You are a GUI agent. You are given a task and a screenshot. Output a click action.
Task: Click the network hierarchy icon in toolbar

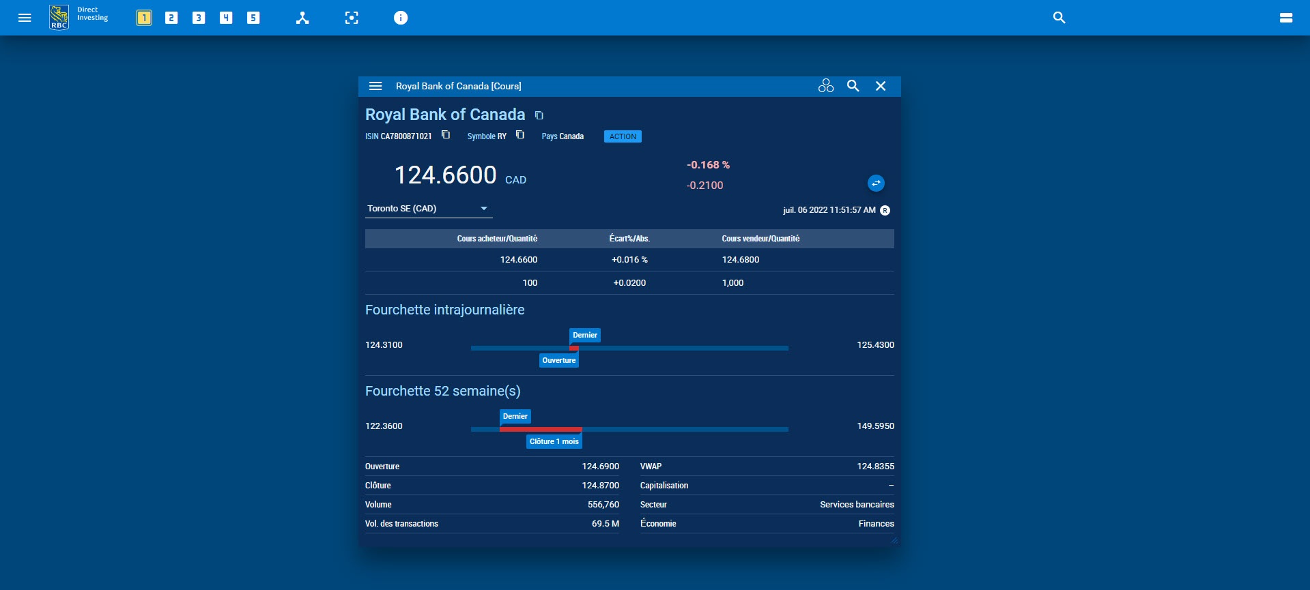[x=302, y=18]
